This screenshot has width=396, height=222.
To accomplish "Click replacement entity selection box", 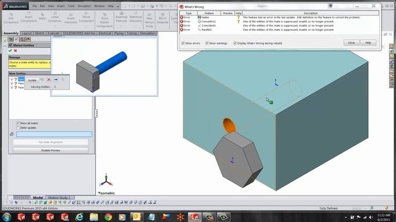I will pos(54,134).
